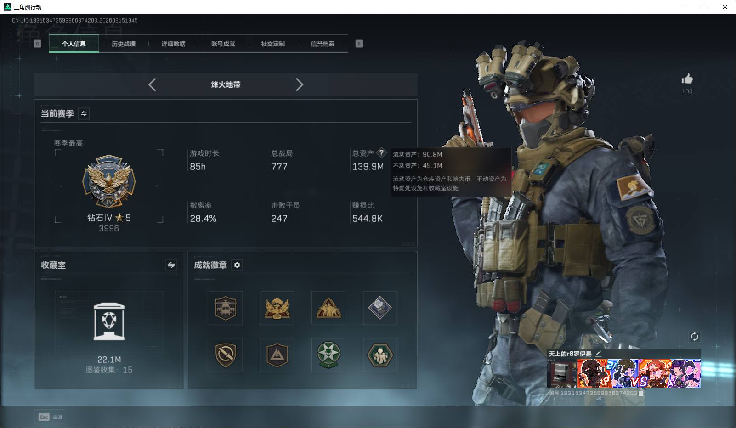Screen dimensions: 736x428
Task: Click the soldiers triangle achievement badge
Action: (328, 308)
